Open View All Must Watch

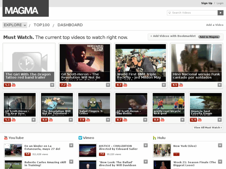tap(208, 127)
